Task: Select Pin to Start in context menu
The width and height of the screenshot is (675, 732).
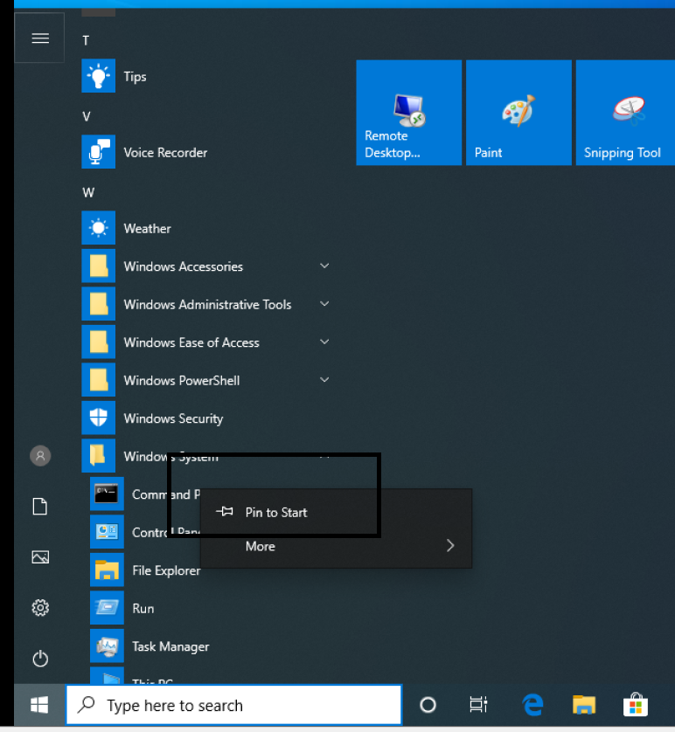Action: pos(336,512)
